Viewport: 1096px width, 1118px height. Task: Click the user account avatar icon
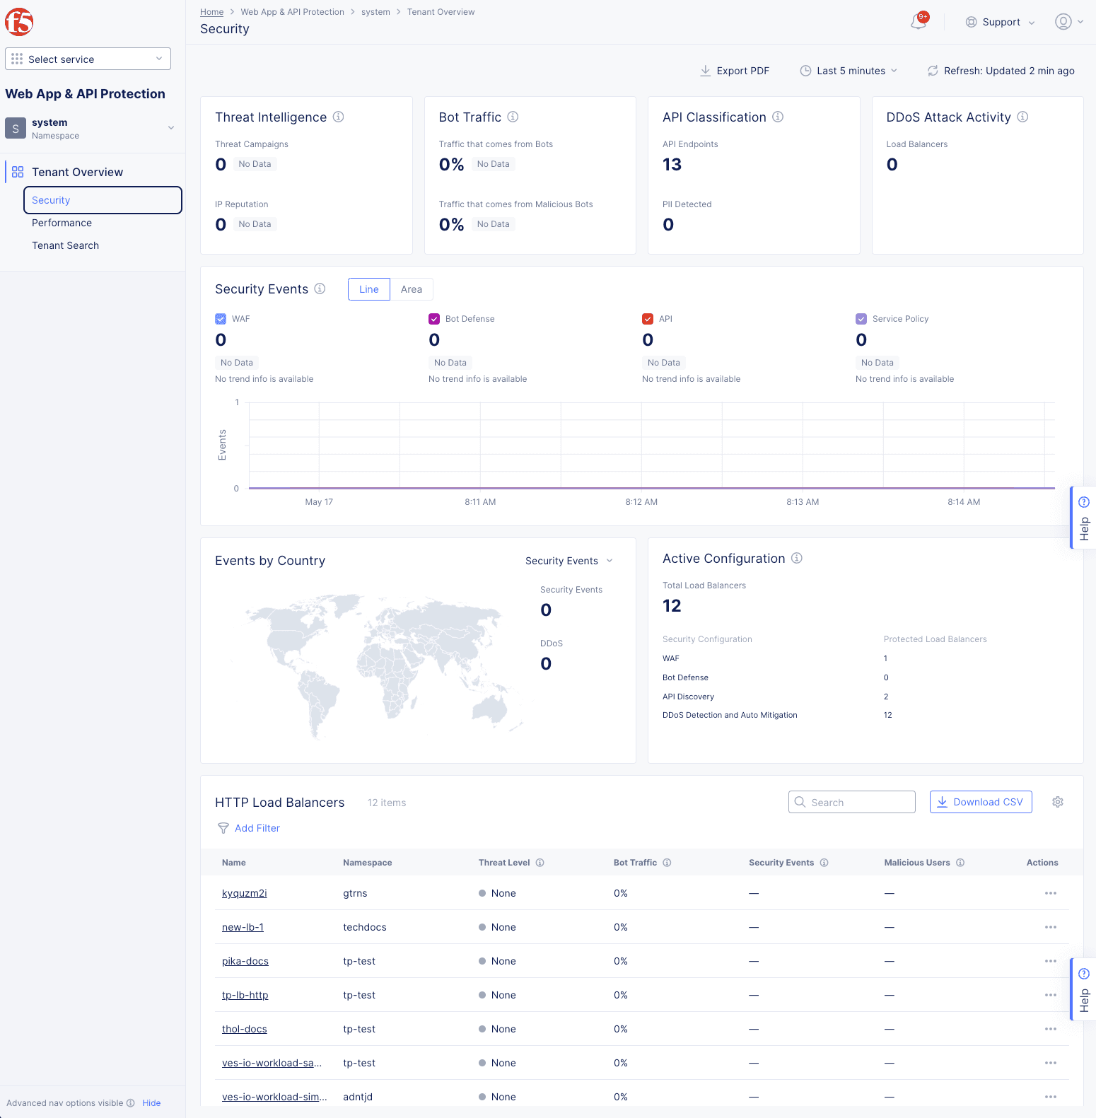pyautogui.click(x=1063, y=22)
